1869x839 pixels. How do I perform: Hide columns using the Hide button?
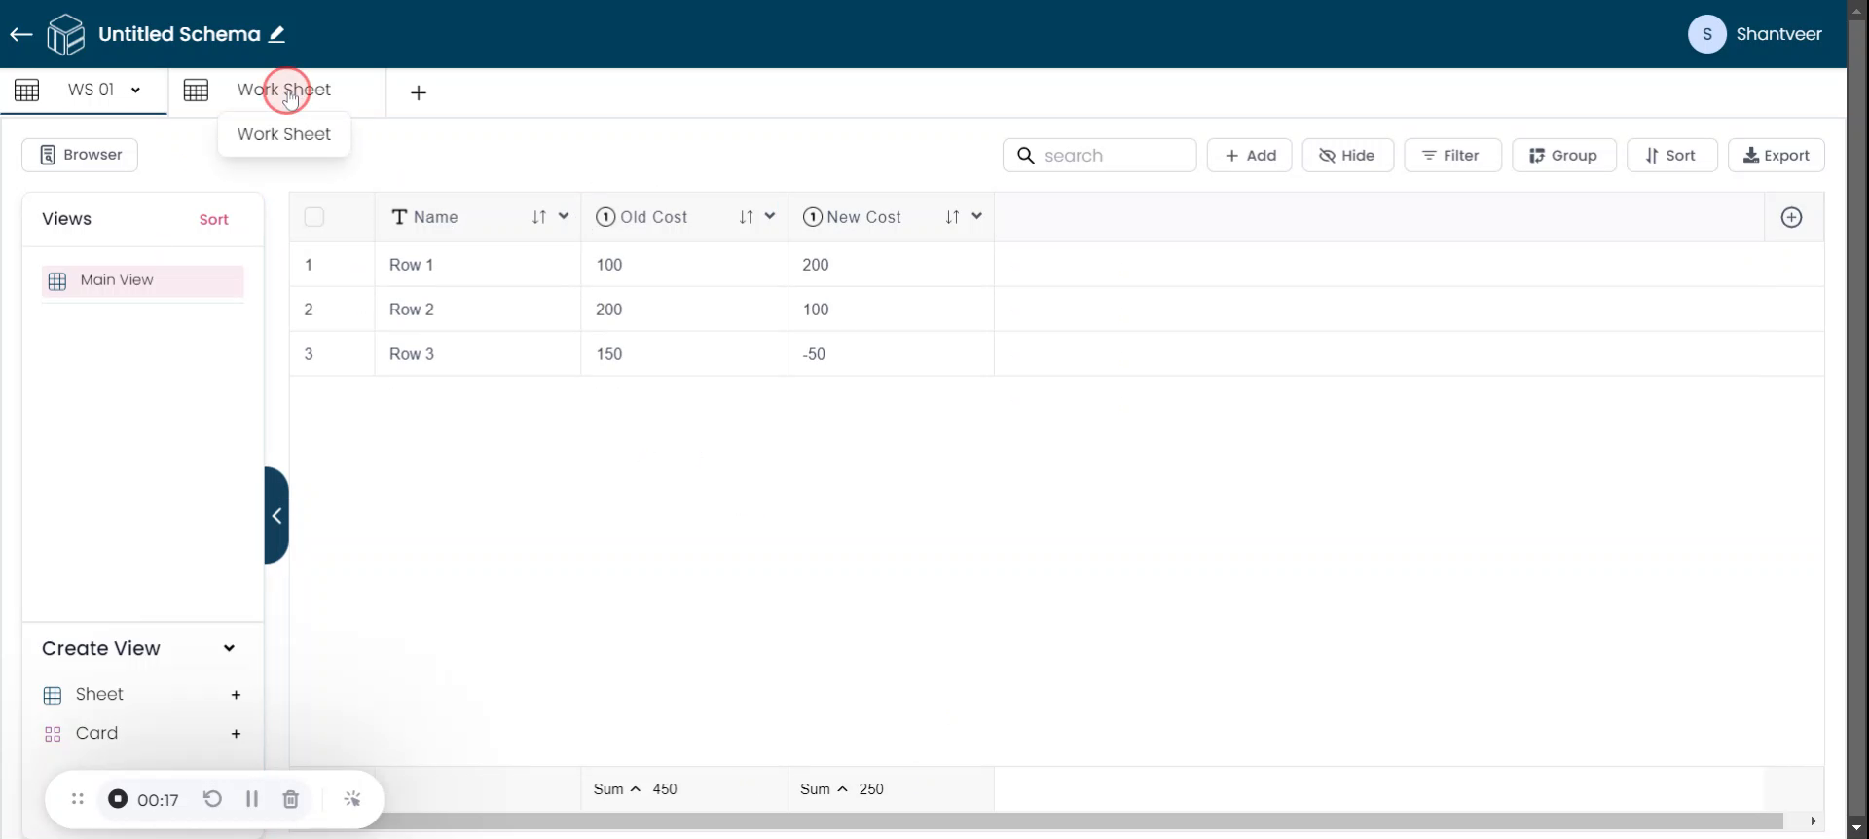tap(1347, 156)
